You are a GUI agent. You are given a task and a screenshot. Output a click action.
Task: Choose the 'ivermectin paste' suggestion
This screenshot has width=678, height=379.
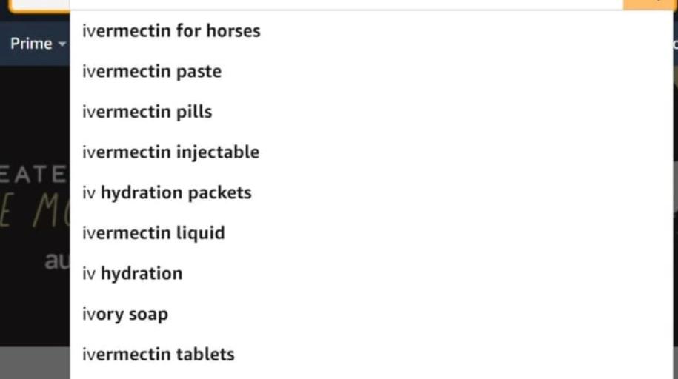click(152, 72)
